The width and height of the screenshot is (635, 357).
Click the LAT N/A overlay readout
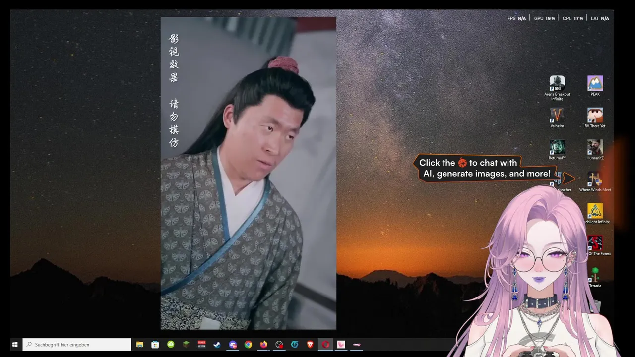point(600,18)
